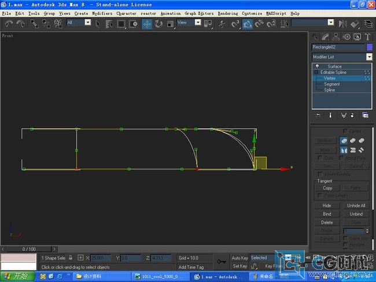Toggle the 3D Snaps icon

[x=235, y=24]
